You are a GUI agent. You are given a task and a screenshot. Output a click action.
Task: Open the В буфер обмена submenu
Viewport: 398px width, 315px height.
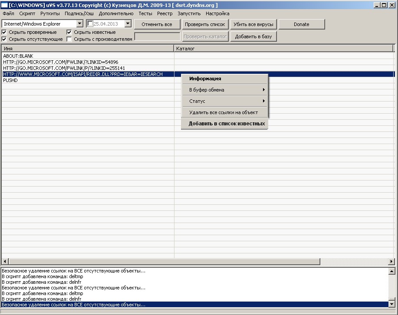coord(225,90)
